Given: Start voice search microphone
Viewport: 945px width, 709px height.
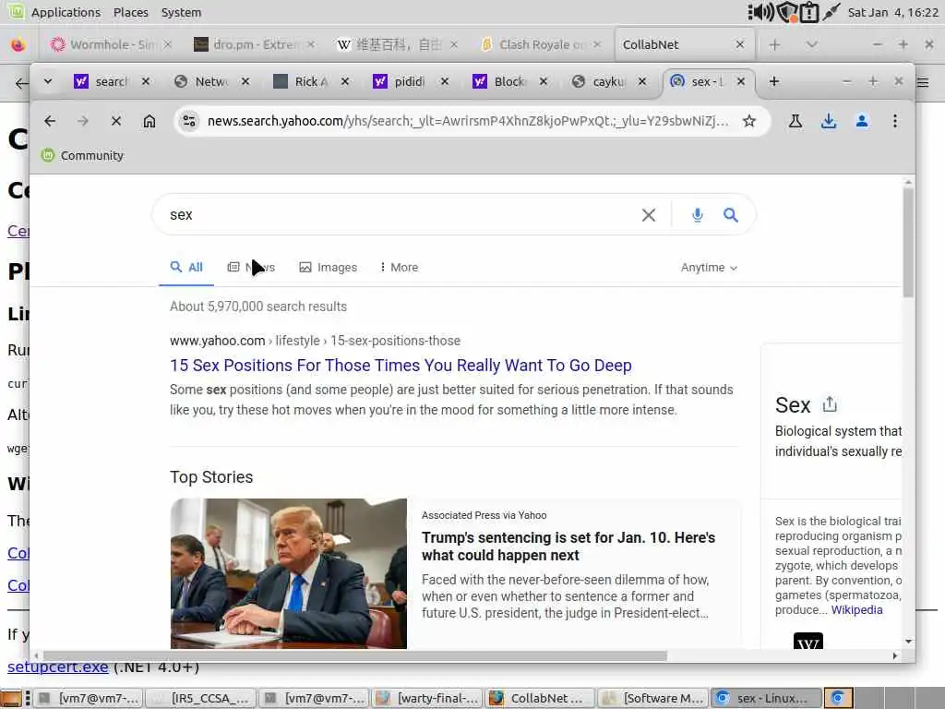Looking at the screenshot, I should click(x=698, y=215).
